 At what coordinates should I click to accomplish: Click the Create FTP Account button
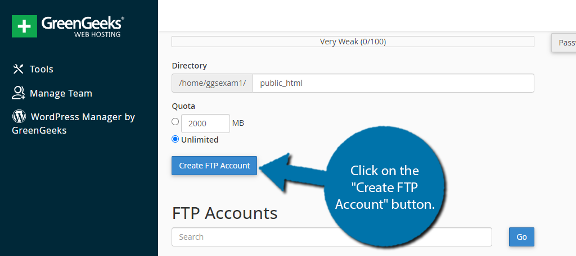[x=214, y=166]
